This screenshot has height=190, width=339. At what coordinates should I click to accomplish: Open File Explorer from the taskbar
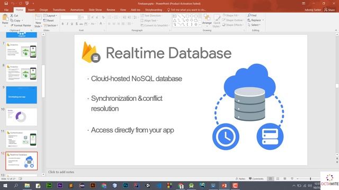coord(27,185)
